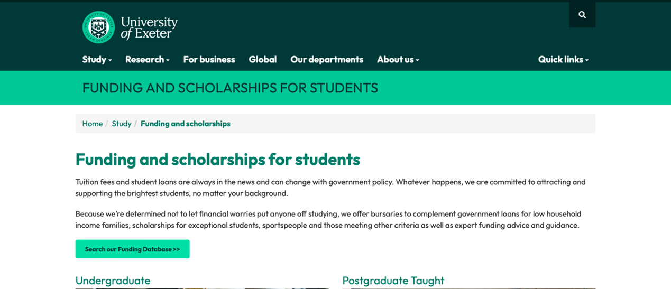671x289 pixels.
Task: Click the University of Exeter crest logo
Action: click(98, 27)
